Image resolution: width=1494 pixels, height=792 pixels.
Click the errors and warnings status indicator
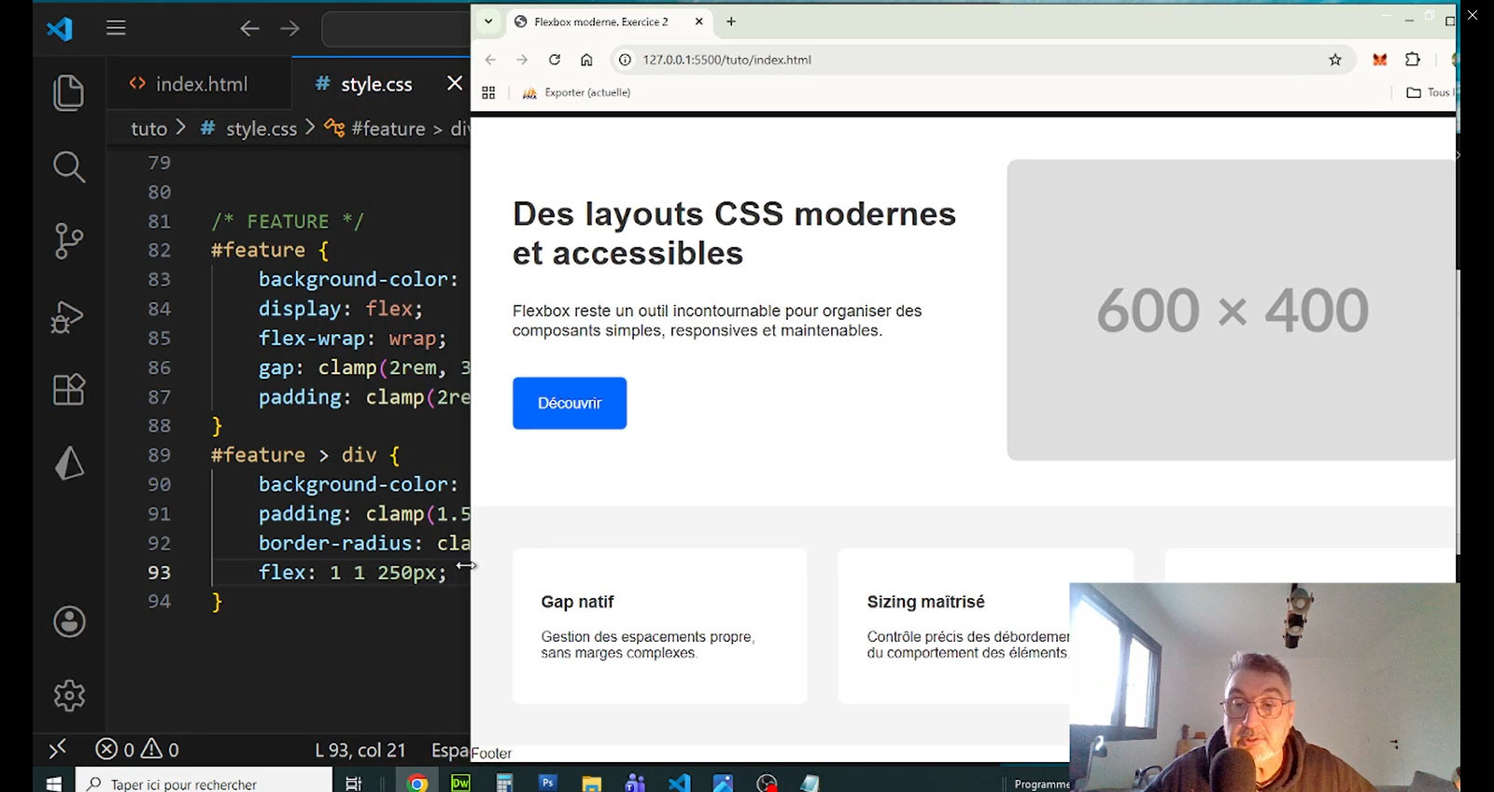(137, 749)
